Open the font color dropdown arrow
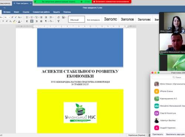Viewport: 185px width, 137px height. [21, 21]
